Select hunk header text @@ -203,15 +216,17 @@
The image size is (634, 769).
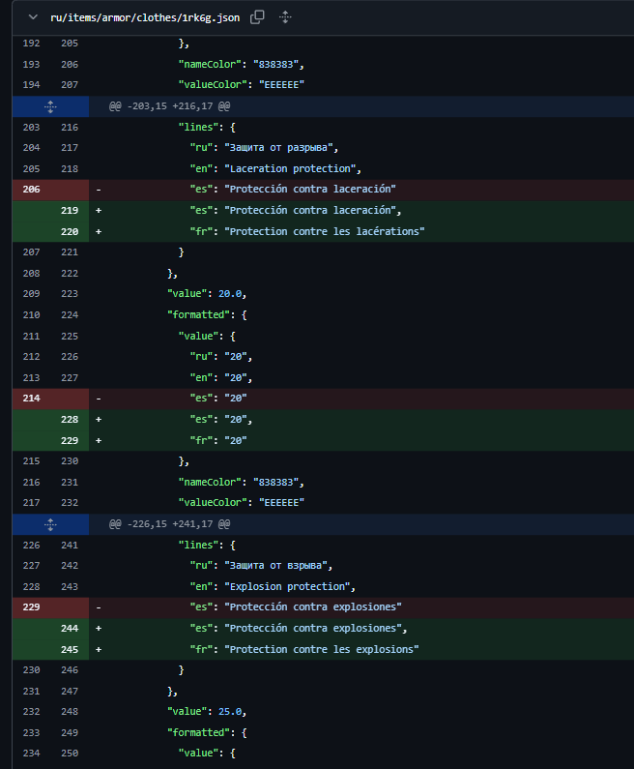click(x=169, y=106)
